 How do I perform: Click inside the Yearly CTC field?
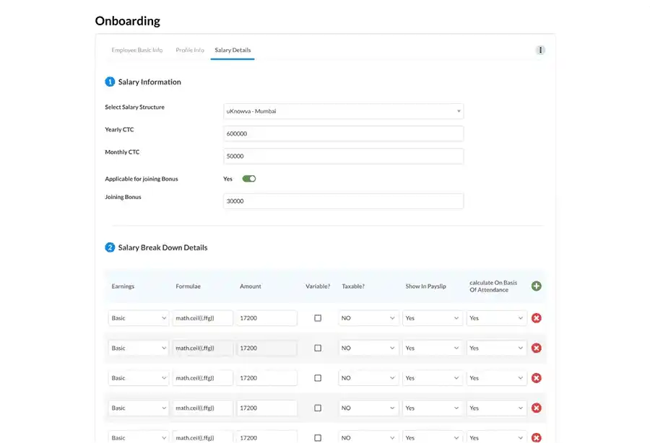pos(343,133)
